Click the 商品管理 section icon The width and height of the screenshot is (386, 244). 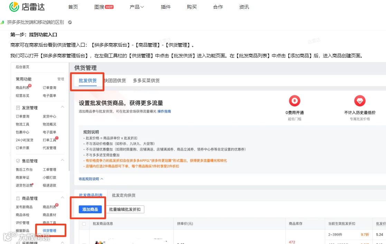coord(18,198)
